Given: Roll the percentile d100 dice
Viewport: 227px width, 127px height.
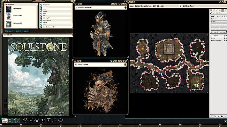Looking at the screenshot, I should click(61, 120).
